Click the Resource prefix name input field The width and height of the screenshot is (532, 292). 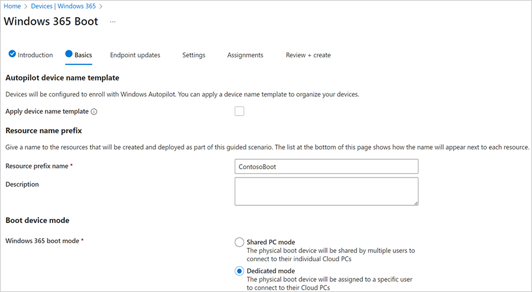(326, 167)
